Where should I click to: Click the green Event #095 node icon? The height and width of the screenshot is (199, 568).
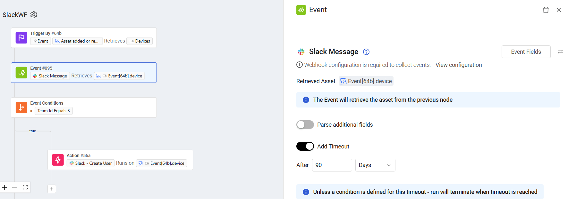point(21,73)
